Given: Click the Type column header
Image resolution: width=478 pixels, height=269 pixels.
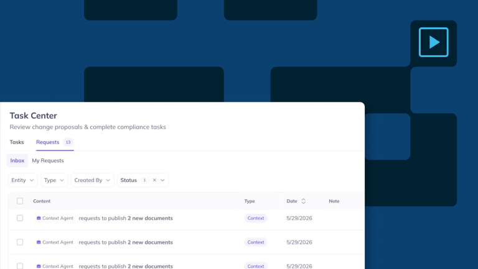Looking at the screenshot, I should [x=250, y=201].
